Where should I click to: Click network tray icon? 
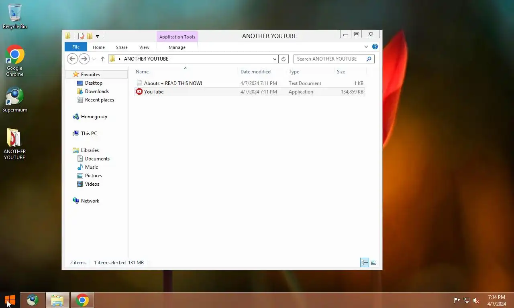tap(466, 300)
